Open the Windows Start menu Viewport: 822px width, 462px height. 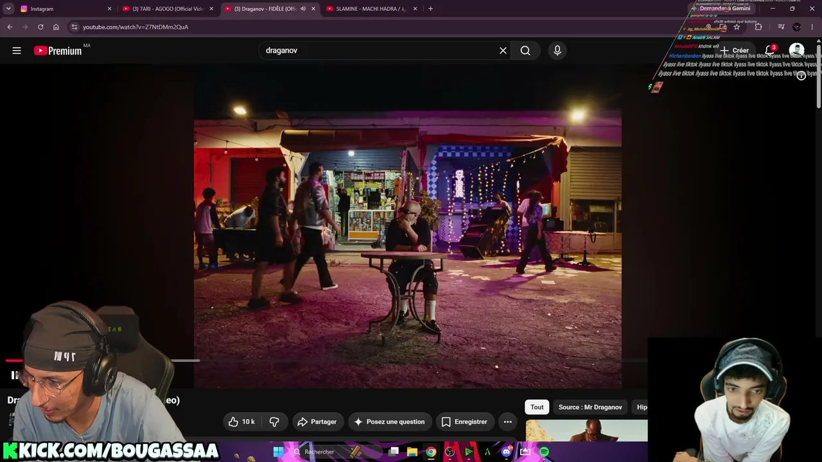(x=278, y=452)
